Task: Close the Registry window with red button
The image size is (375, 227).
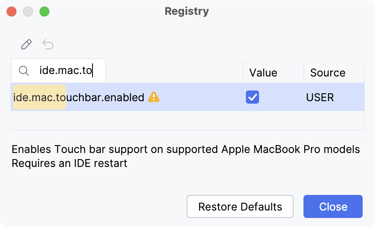Action: [x=12, y=12]
